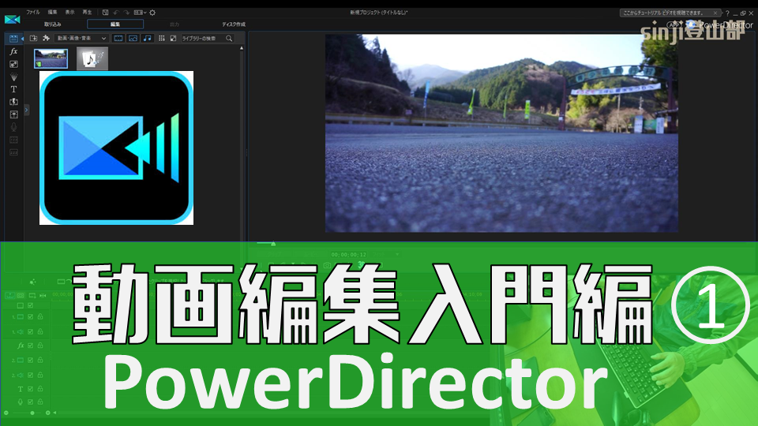
Task: Open the Transition Room lightning icon
Action: coord(13,102)
